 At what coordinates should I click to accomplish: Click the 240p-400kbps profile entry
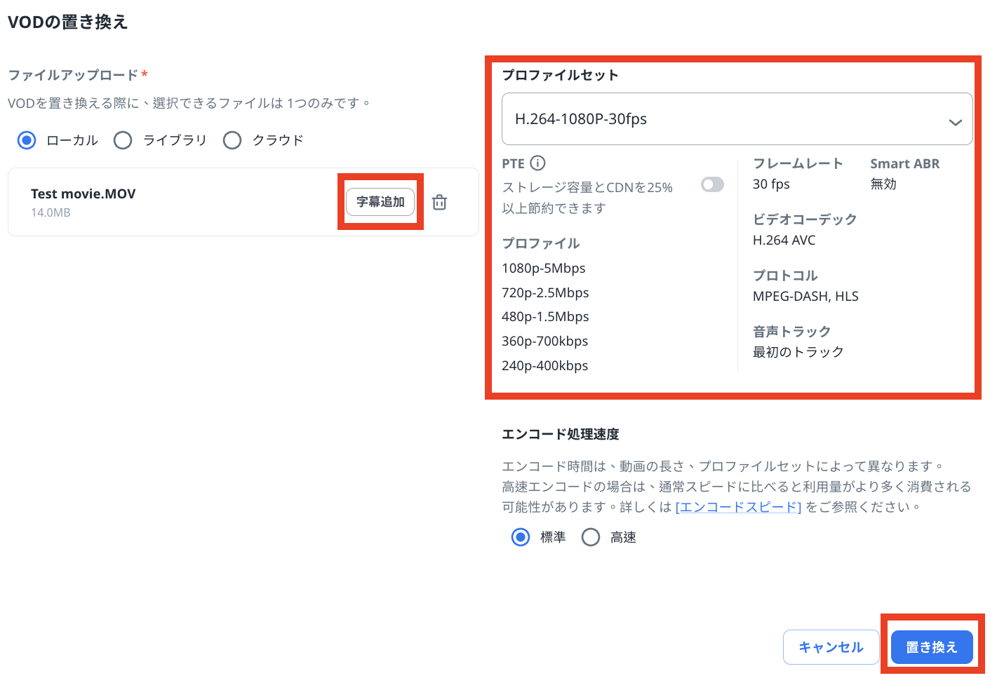pos(545,366)
